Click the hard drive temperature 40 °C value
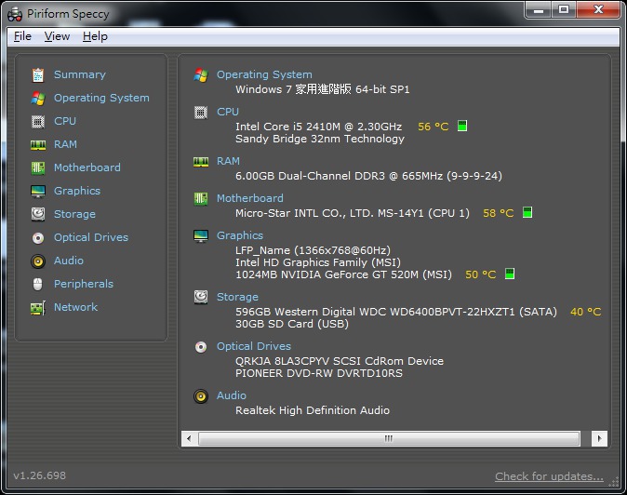Screen dimensions: 627x495 click(586, 312)
